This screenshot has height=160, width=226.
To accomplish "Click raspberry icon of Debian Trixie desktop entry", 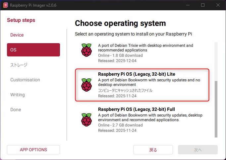I will coord(86,49).
